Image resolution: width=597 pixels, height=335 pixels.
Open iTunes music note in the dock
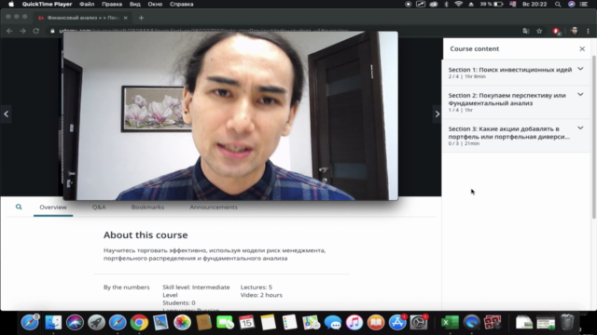point(354,323)
